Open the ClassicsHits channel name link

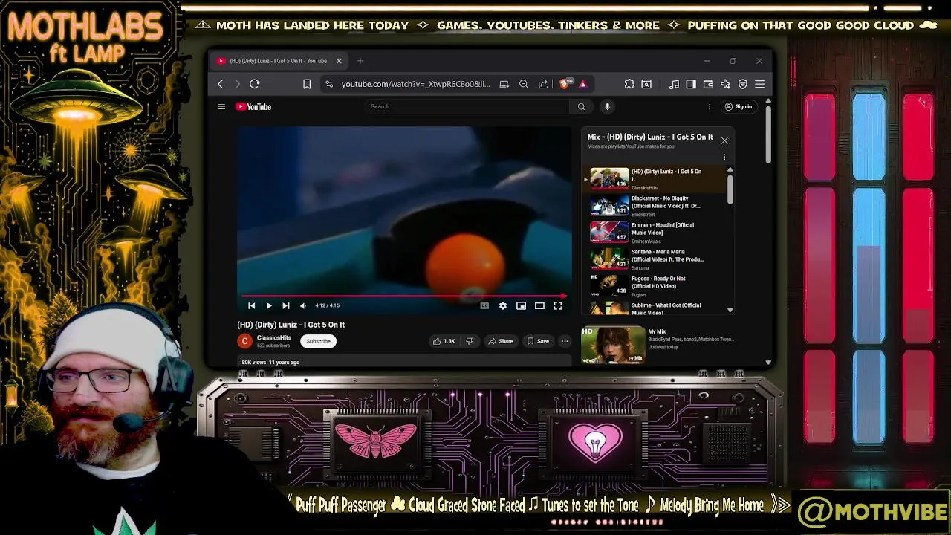pos(274,338)
